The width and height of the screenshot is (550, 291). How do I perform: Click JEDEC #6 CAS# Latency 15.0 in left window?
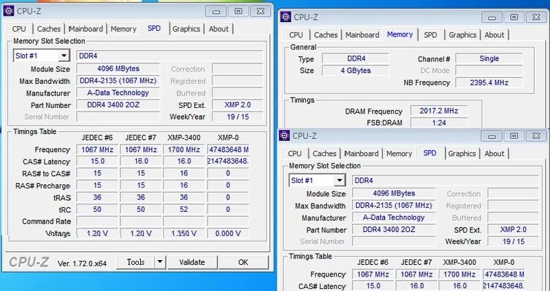point(98,162)
